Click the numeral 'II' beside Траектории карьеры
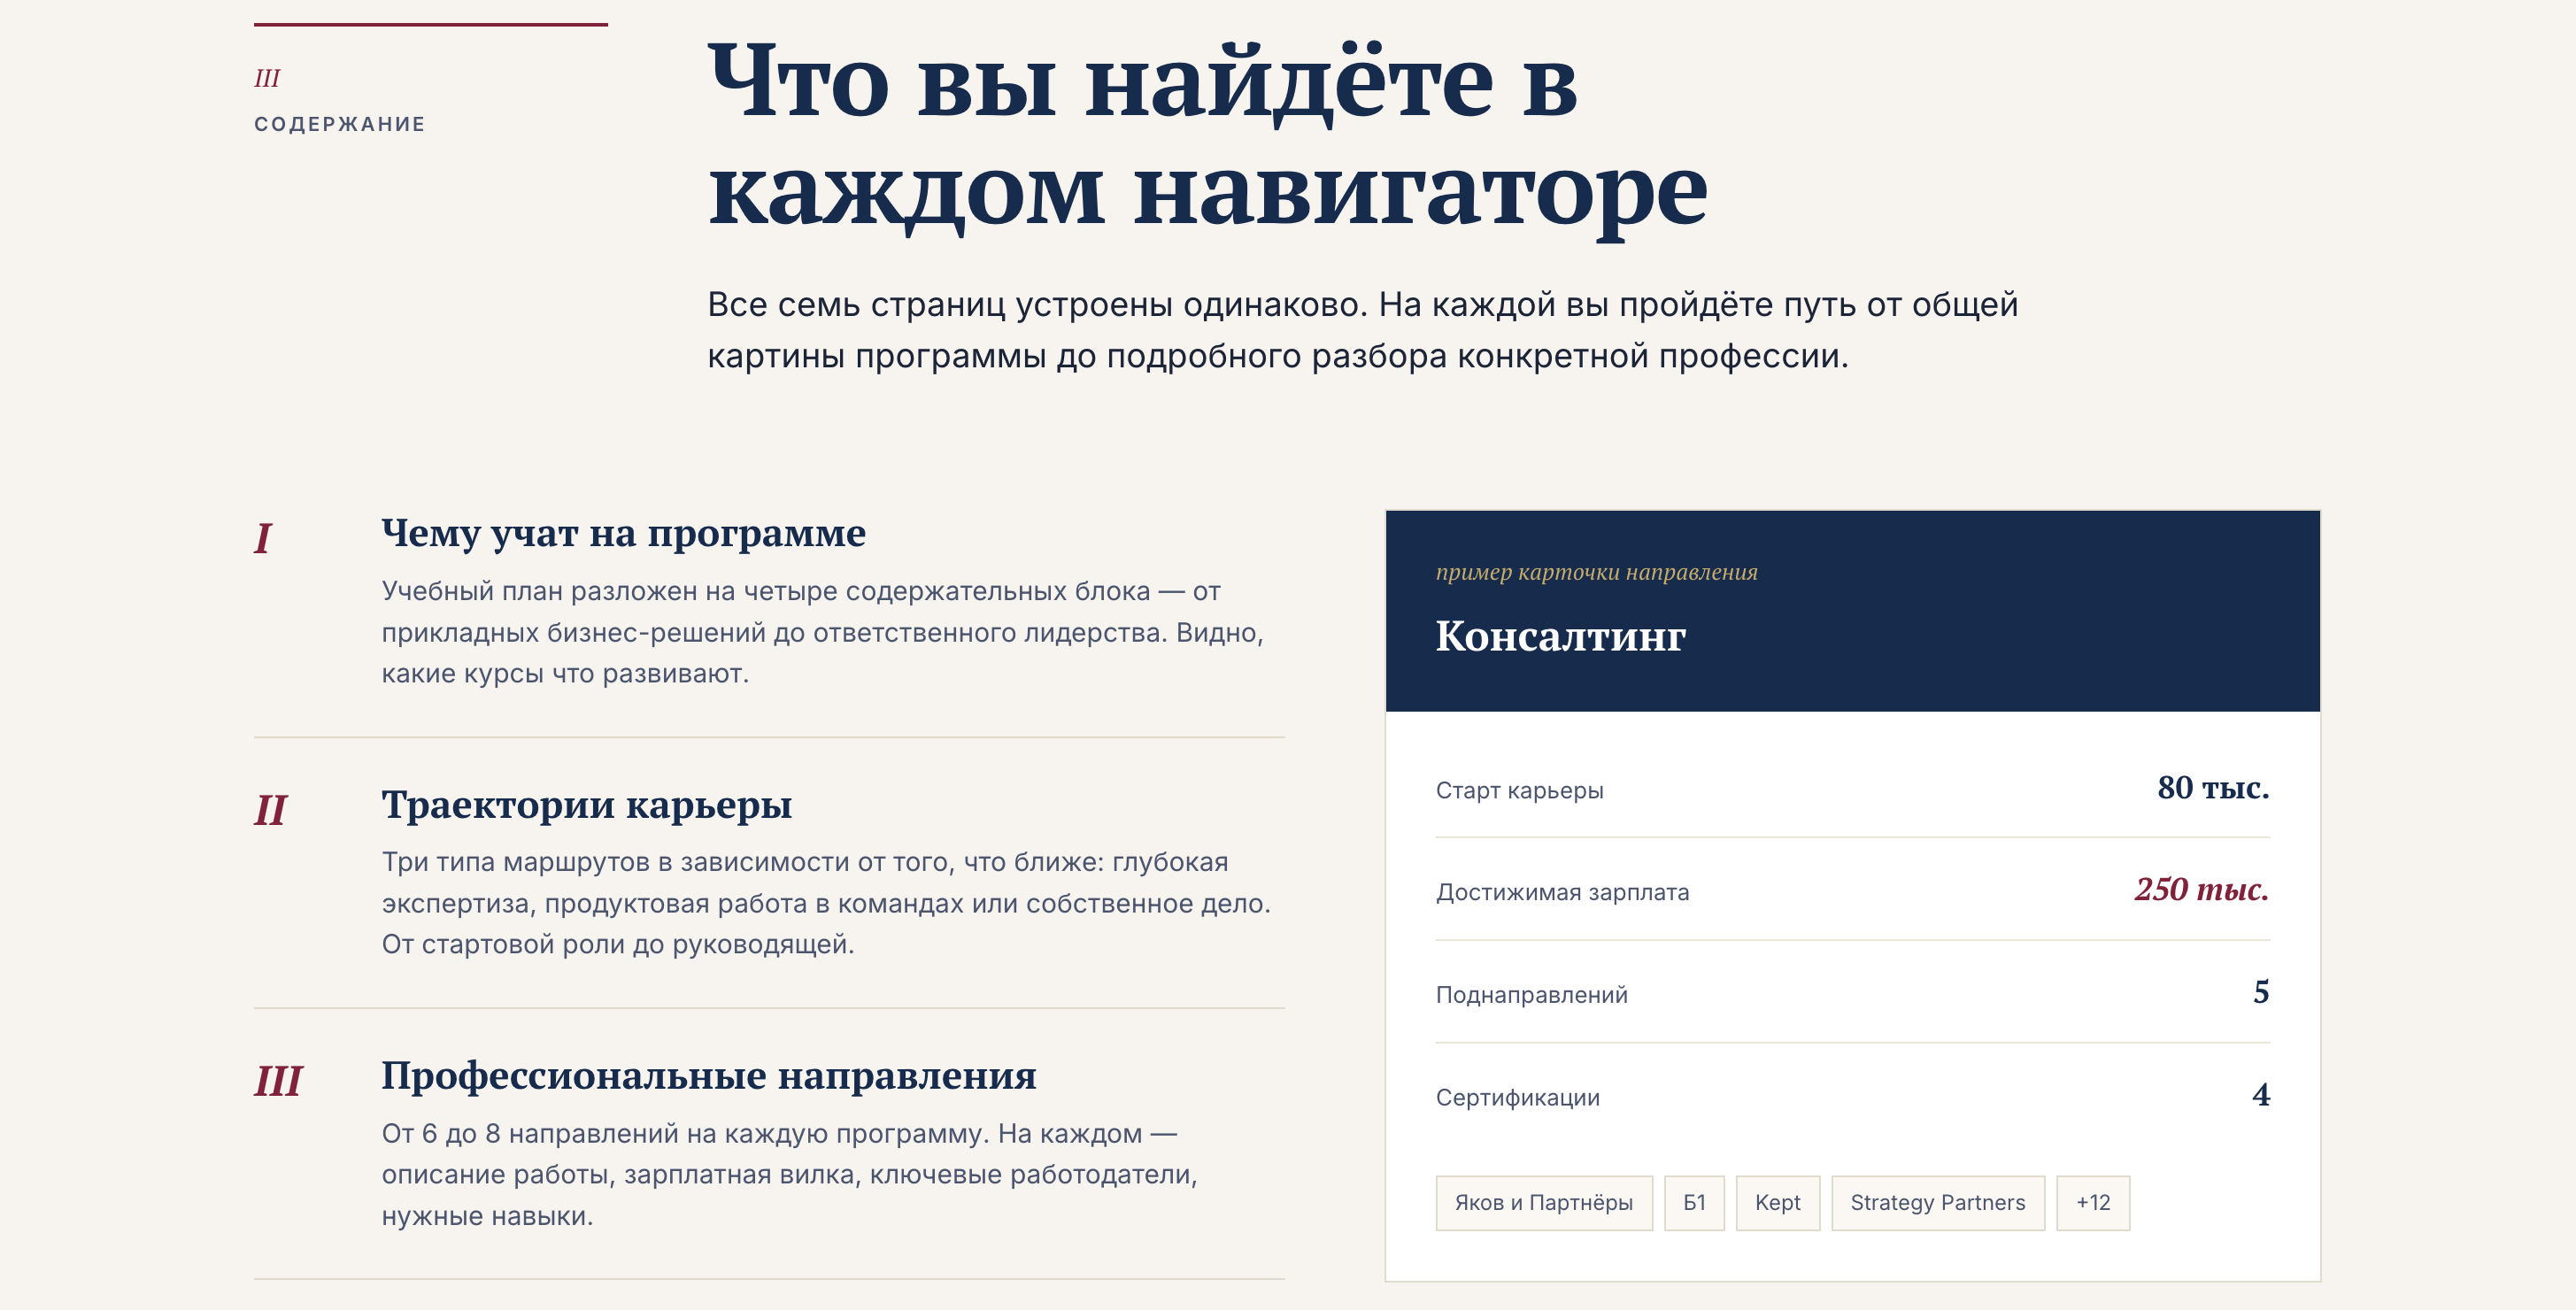 click(x=270, y=809)
